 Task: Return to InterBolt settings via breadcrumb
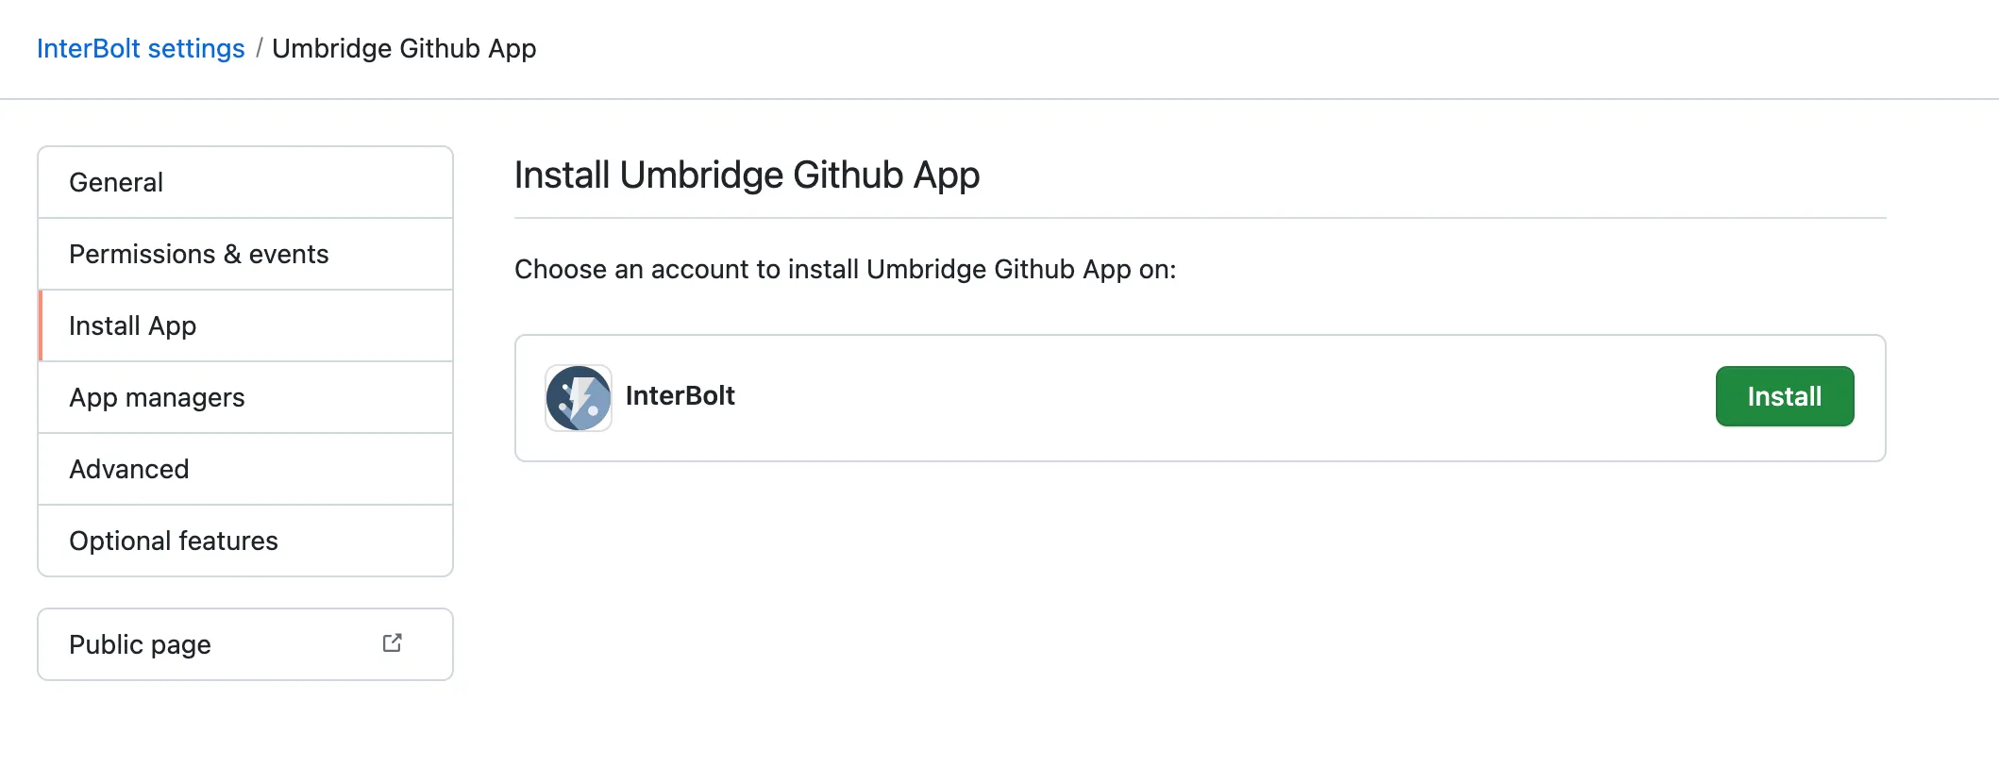click(140, 48)
